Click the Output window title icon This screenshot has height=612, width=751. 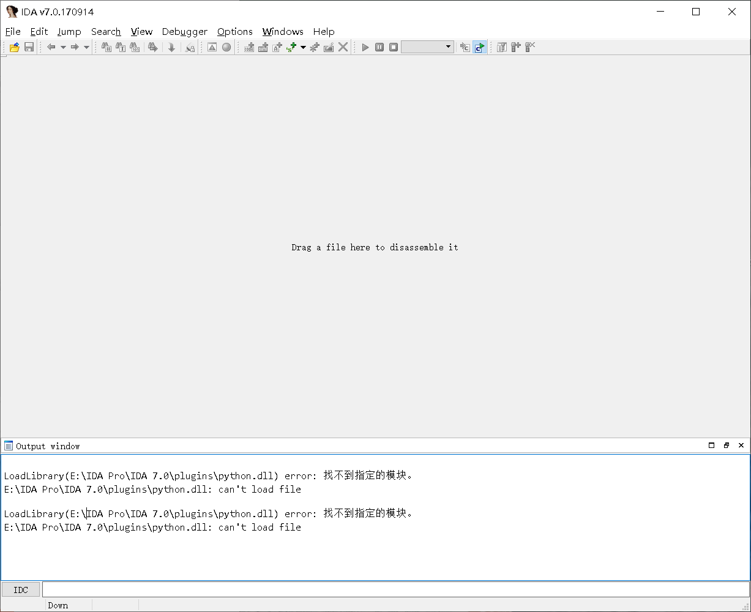coord(9,446)
